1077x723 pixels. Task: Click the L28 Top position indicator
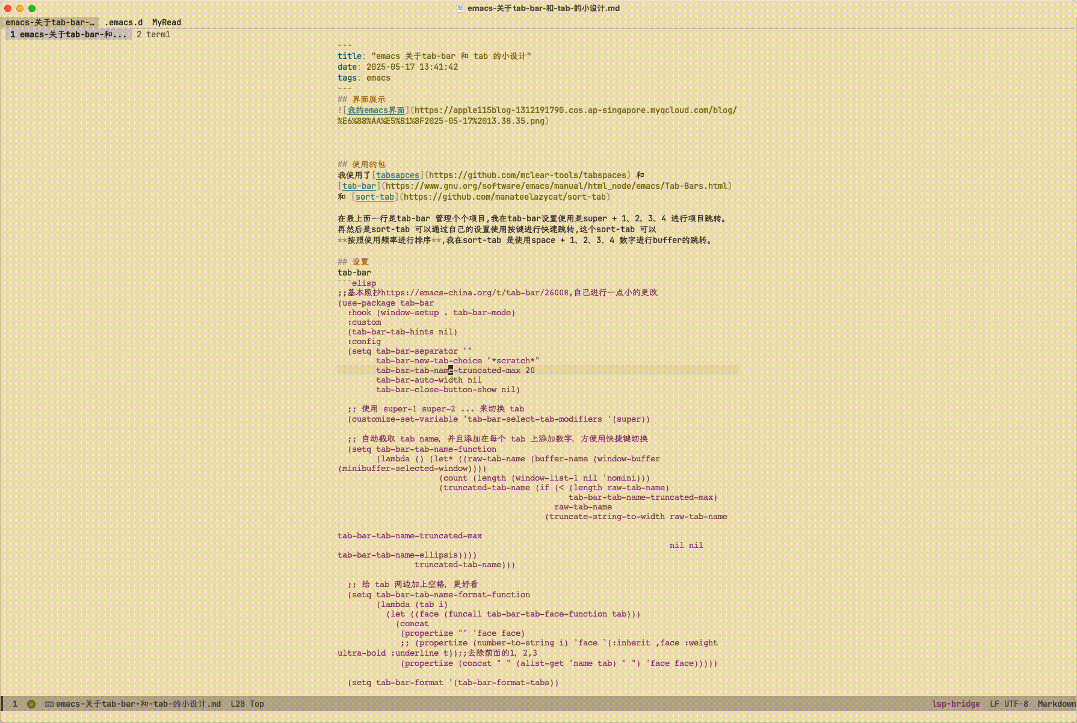(x=247, y=704)
